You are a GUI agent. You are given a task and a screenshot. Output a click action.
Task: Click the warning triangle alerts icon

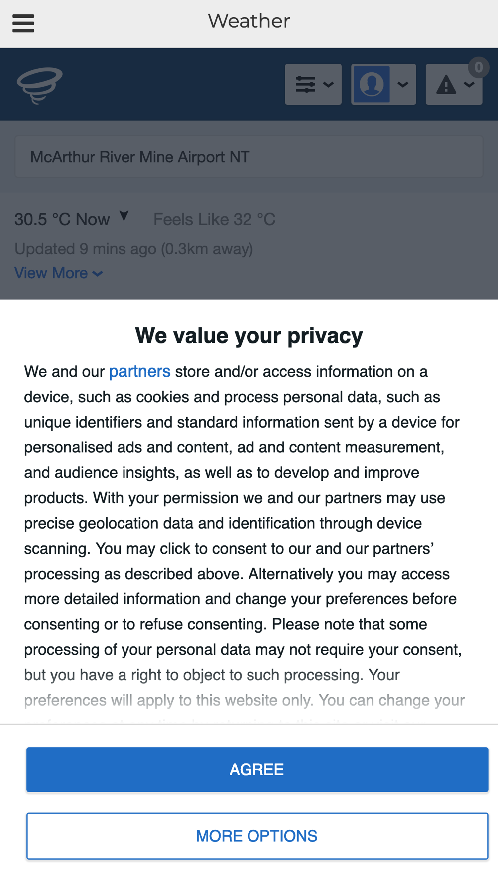[x=446, y=85]
